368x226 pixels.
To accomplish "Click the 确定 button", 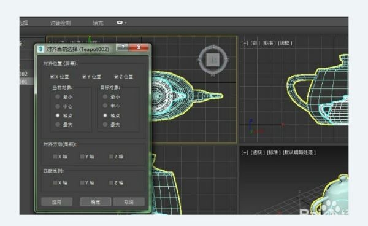I will click(96, 202).
